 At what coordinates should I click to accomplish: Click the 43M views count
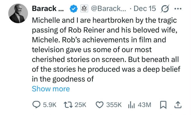145,105
